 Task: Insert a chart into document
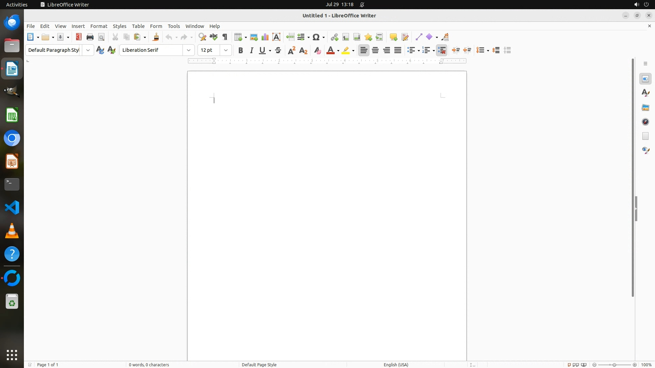[265, 37]
